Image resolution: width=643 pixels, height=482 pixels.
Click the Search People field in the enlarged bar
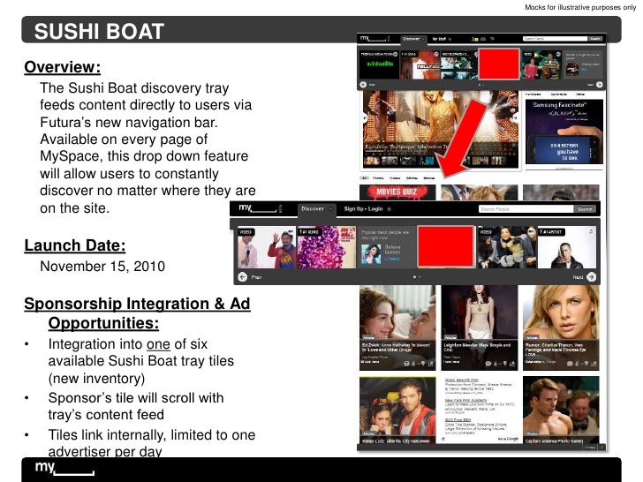(x=526, y=209)
